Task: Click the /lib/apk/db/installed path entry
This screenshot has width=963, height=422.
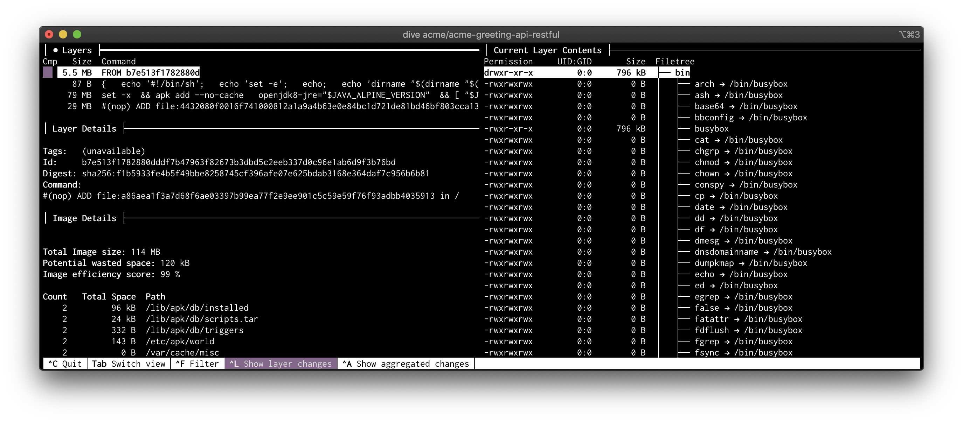Action: pyautogui.click(x=197, y=307)
